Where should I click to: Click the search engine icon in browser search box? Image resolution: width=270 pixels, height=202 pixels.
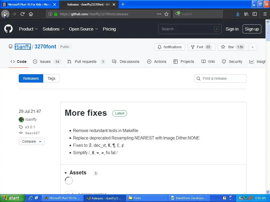click(177, 14)
